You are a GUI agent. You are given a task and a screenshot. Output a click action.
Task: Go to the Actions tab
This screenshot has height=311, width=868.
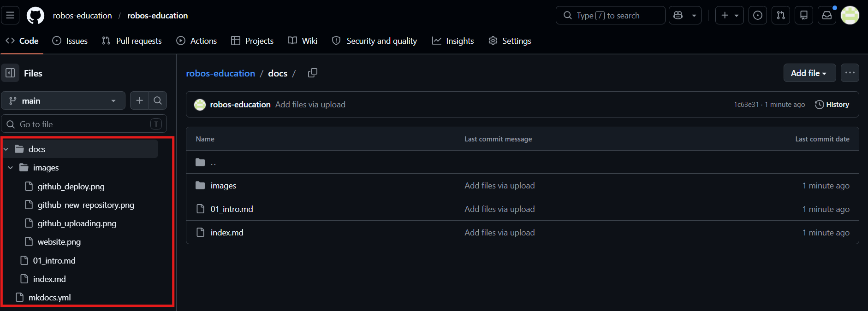click(196, 41)
